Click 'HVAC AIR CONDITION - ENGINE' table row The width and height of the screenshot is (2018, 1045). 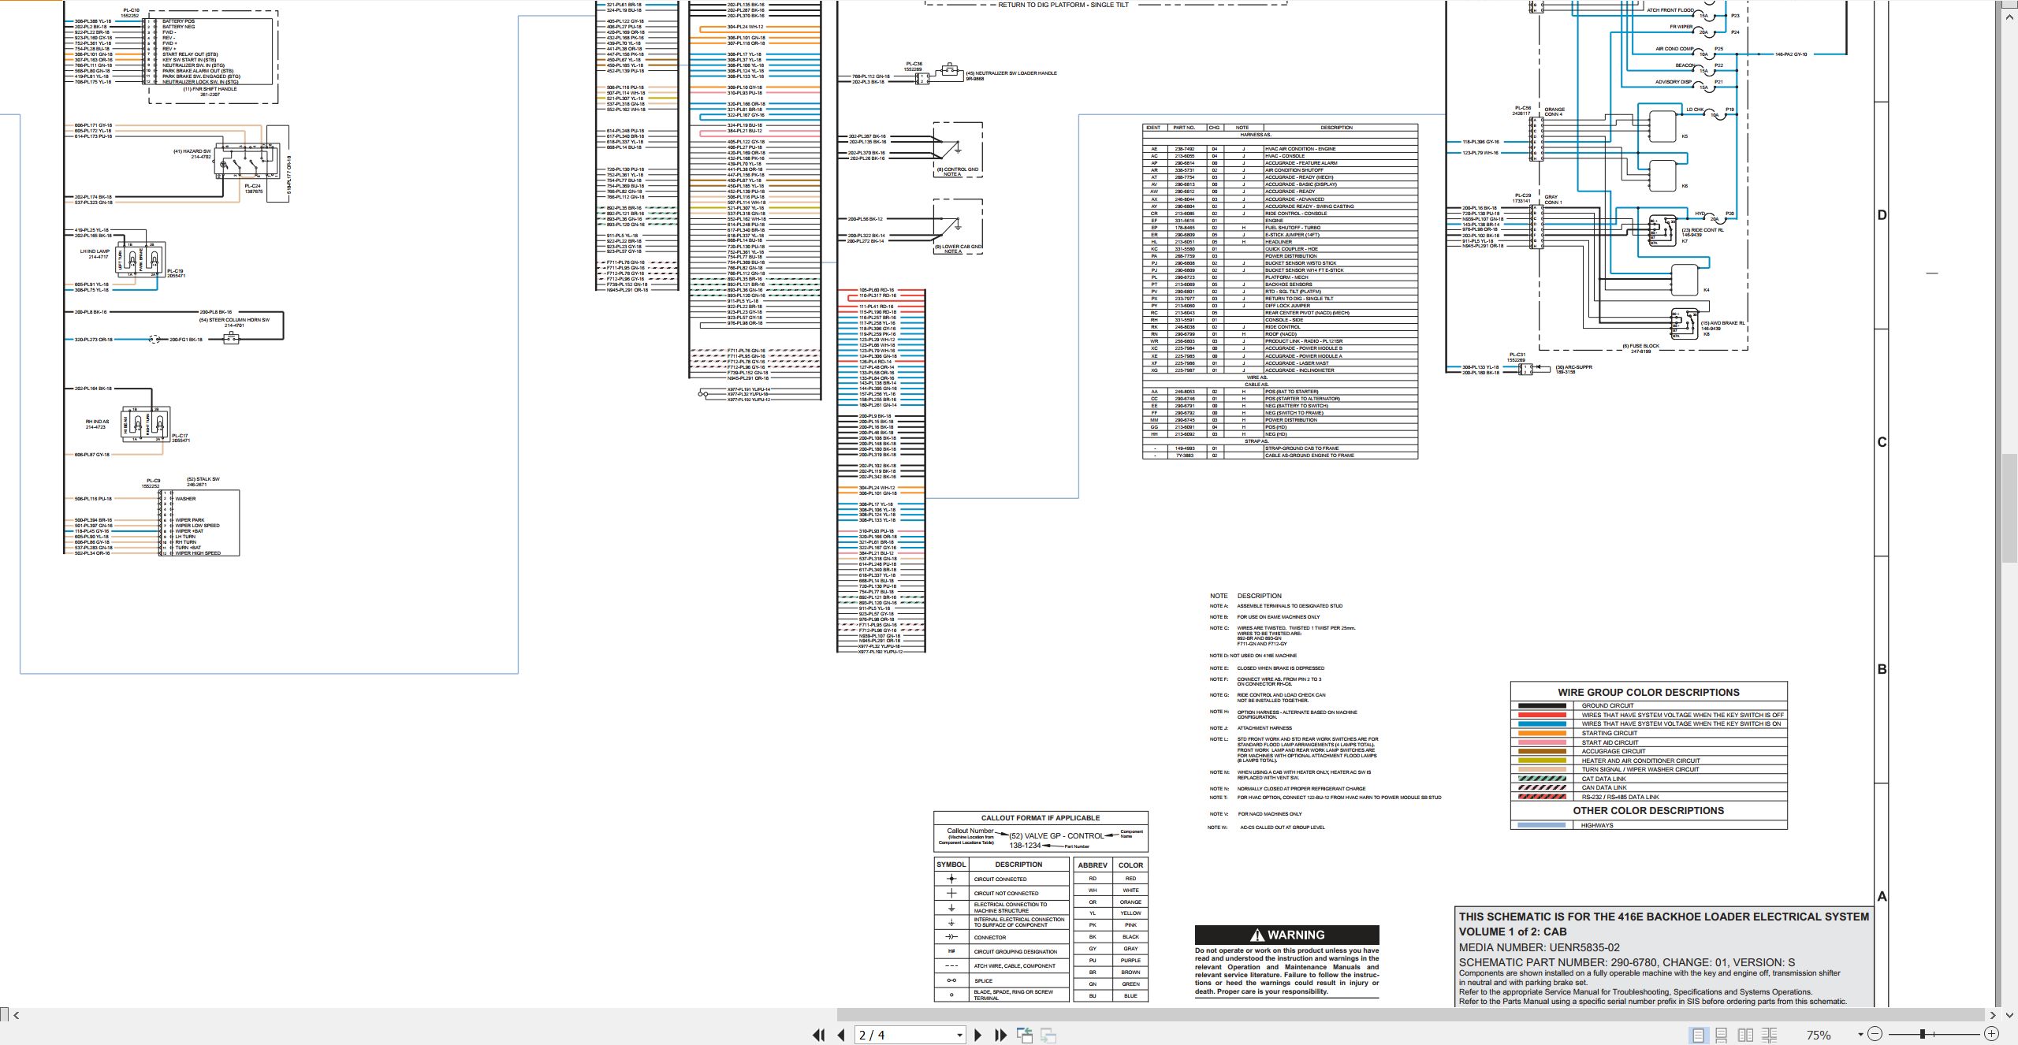1280,149
